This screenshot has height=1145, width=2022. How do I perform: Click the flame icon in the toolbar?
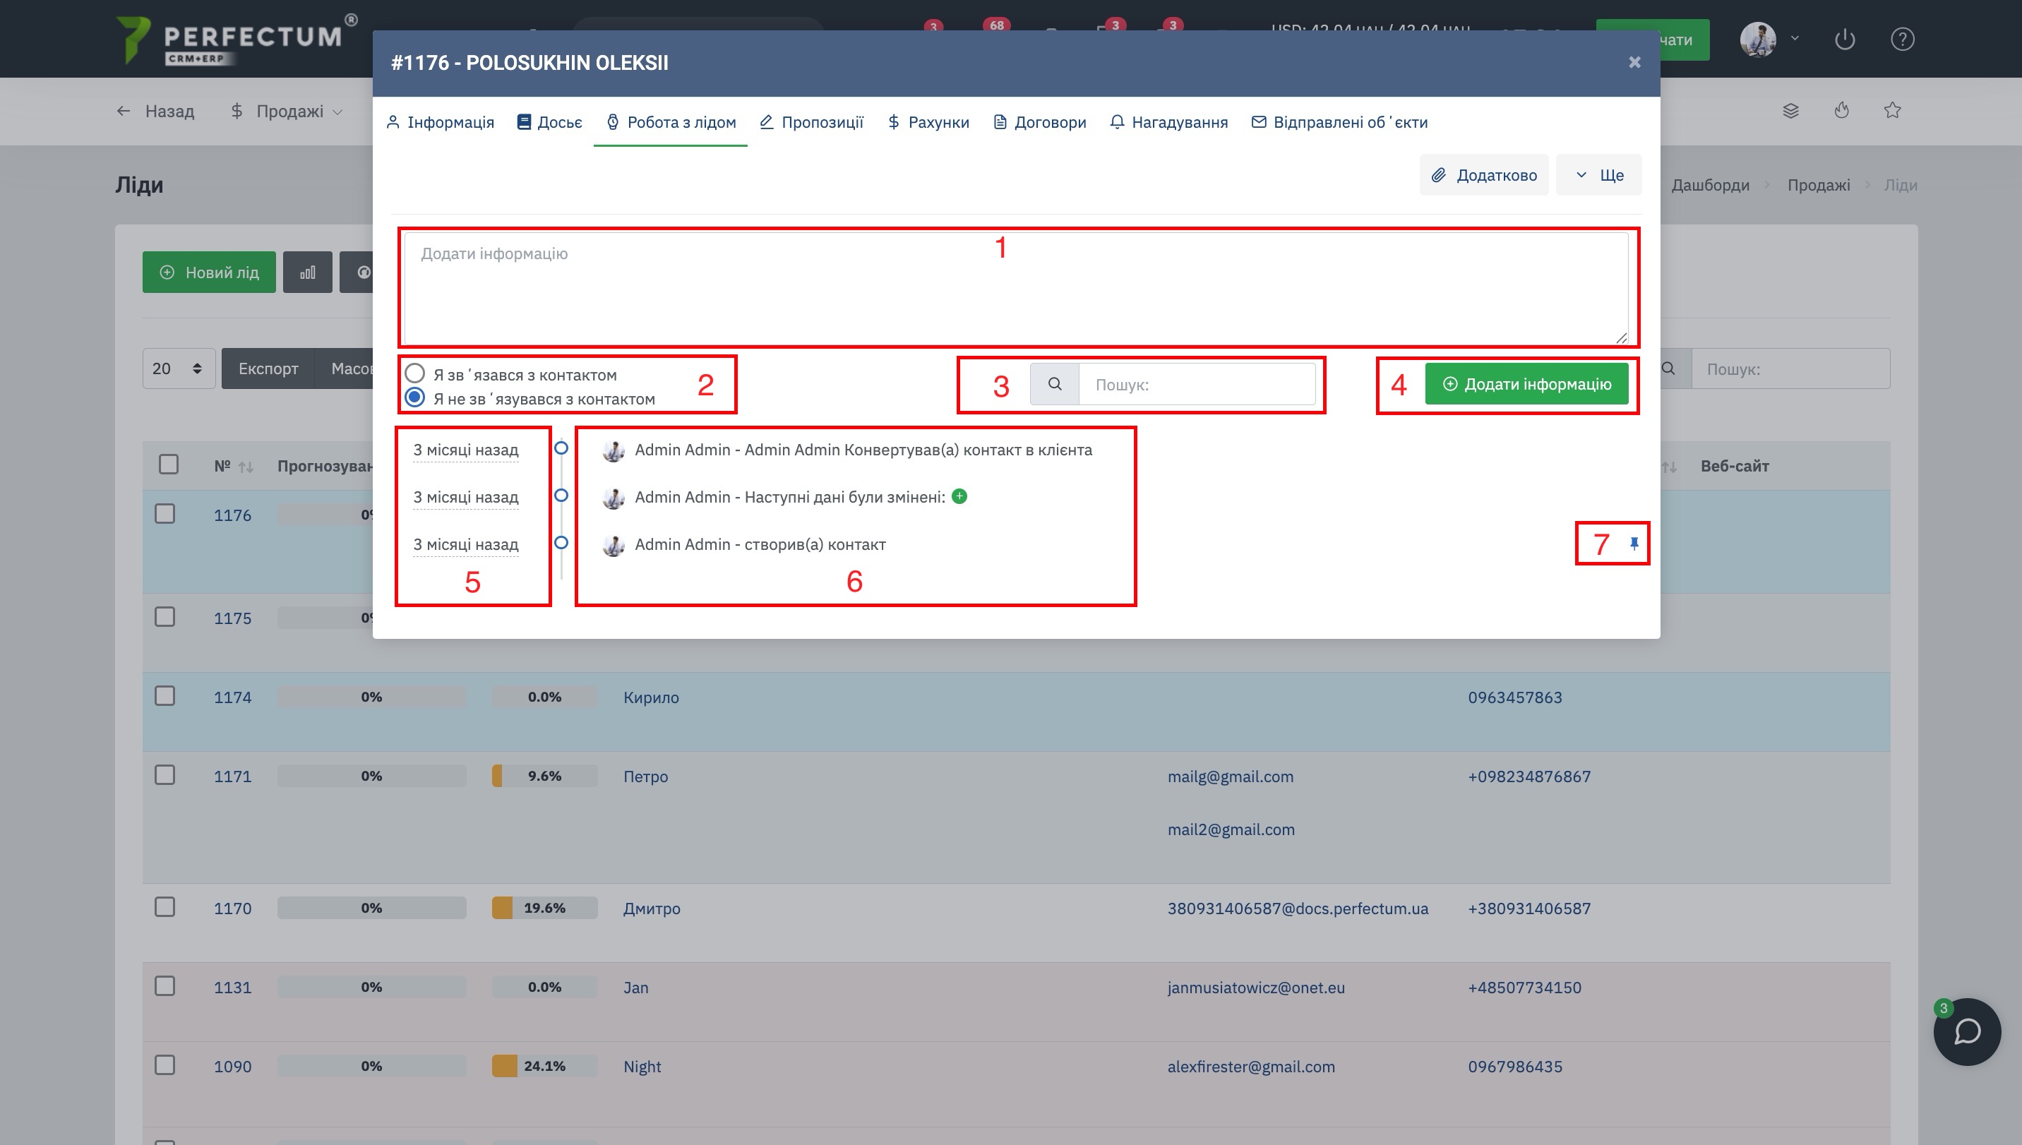pos(1841,111)
